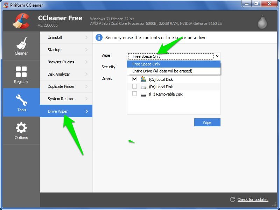Open the Startup tool

coord(66,50)
